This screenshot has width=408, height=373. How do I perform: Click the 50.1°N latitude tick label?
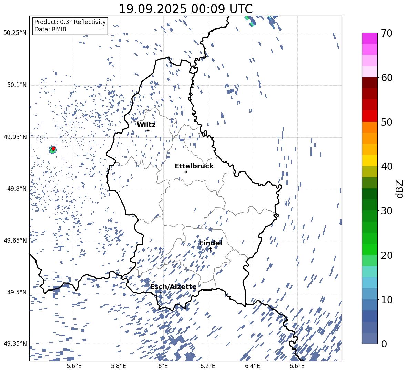17,85
